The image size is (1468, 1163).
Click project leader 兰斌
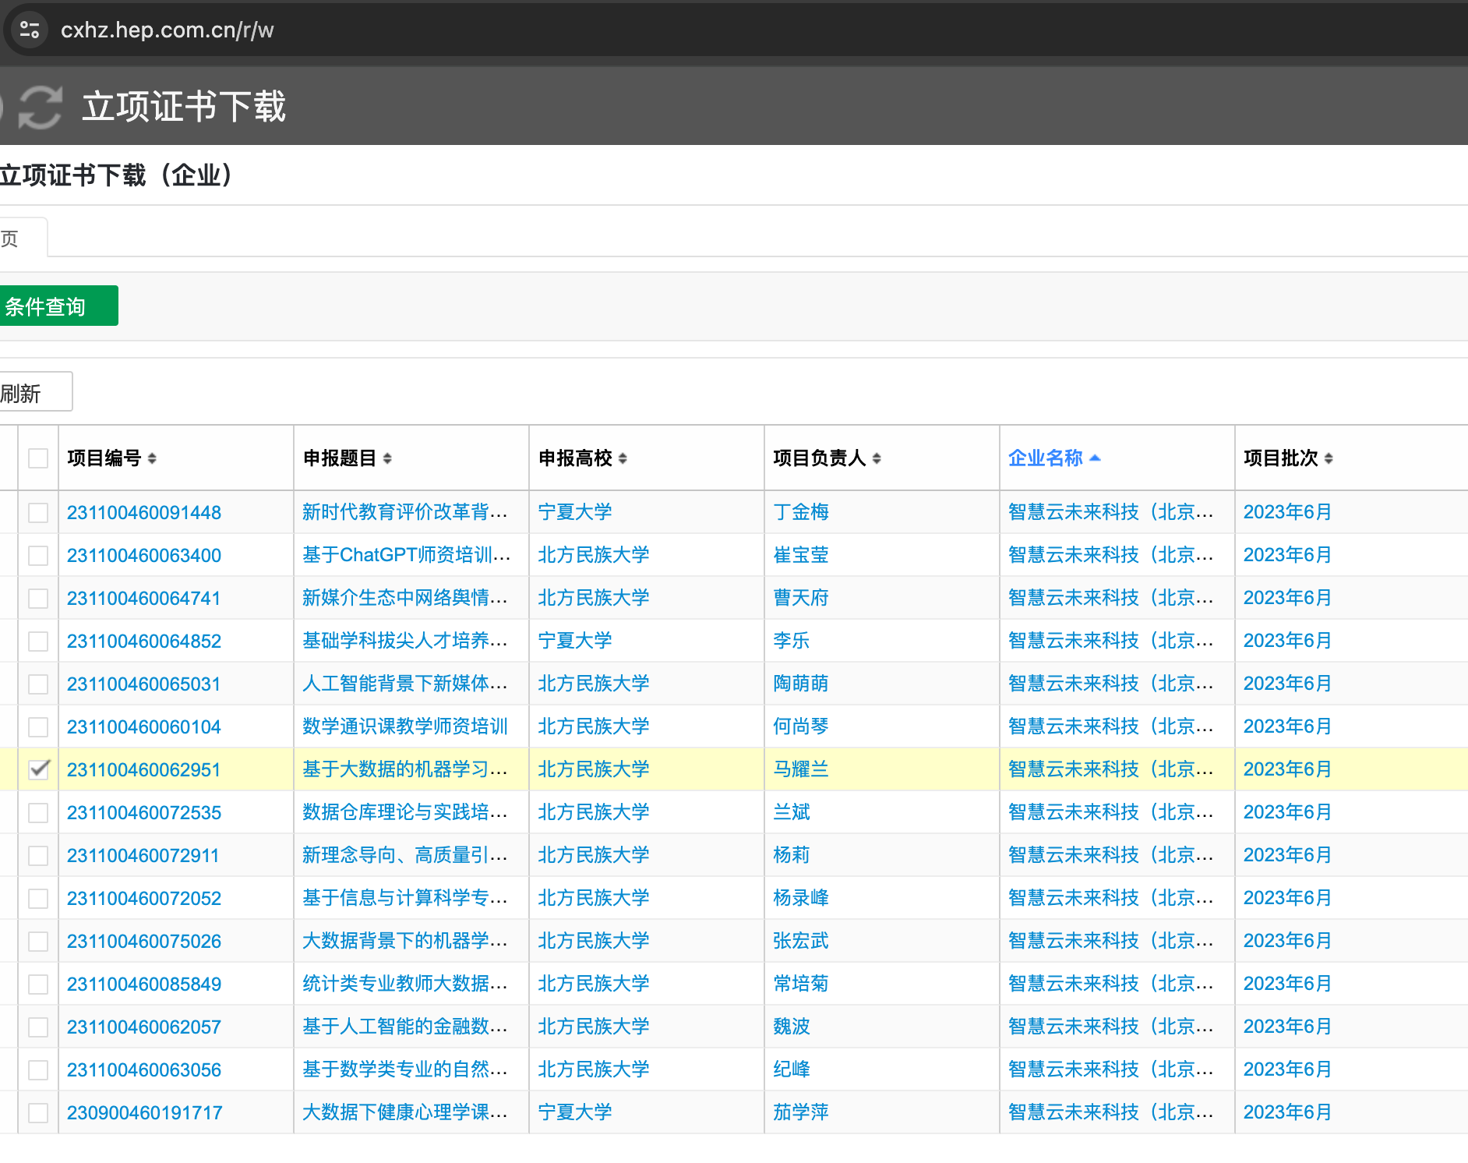click(x=792, y=812)
